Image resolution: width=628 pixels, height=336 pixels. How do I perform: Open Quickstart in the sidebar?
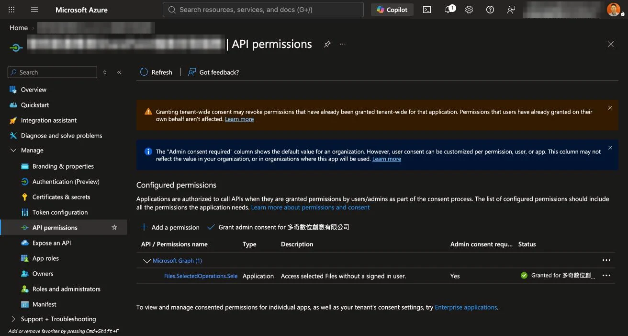tap(35, 105)
